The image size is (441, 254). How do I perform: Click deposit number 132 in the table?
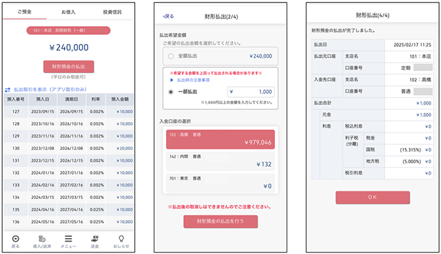[x=16, y=173]
